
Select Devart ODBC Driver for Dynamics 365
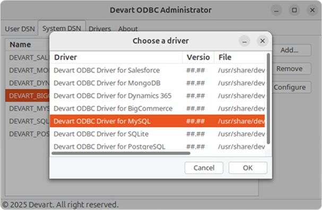point(158,96)
